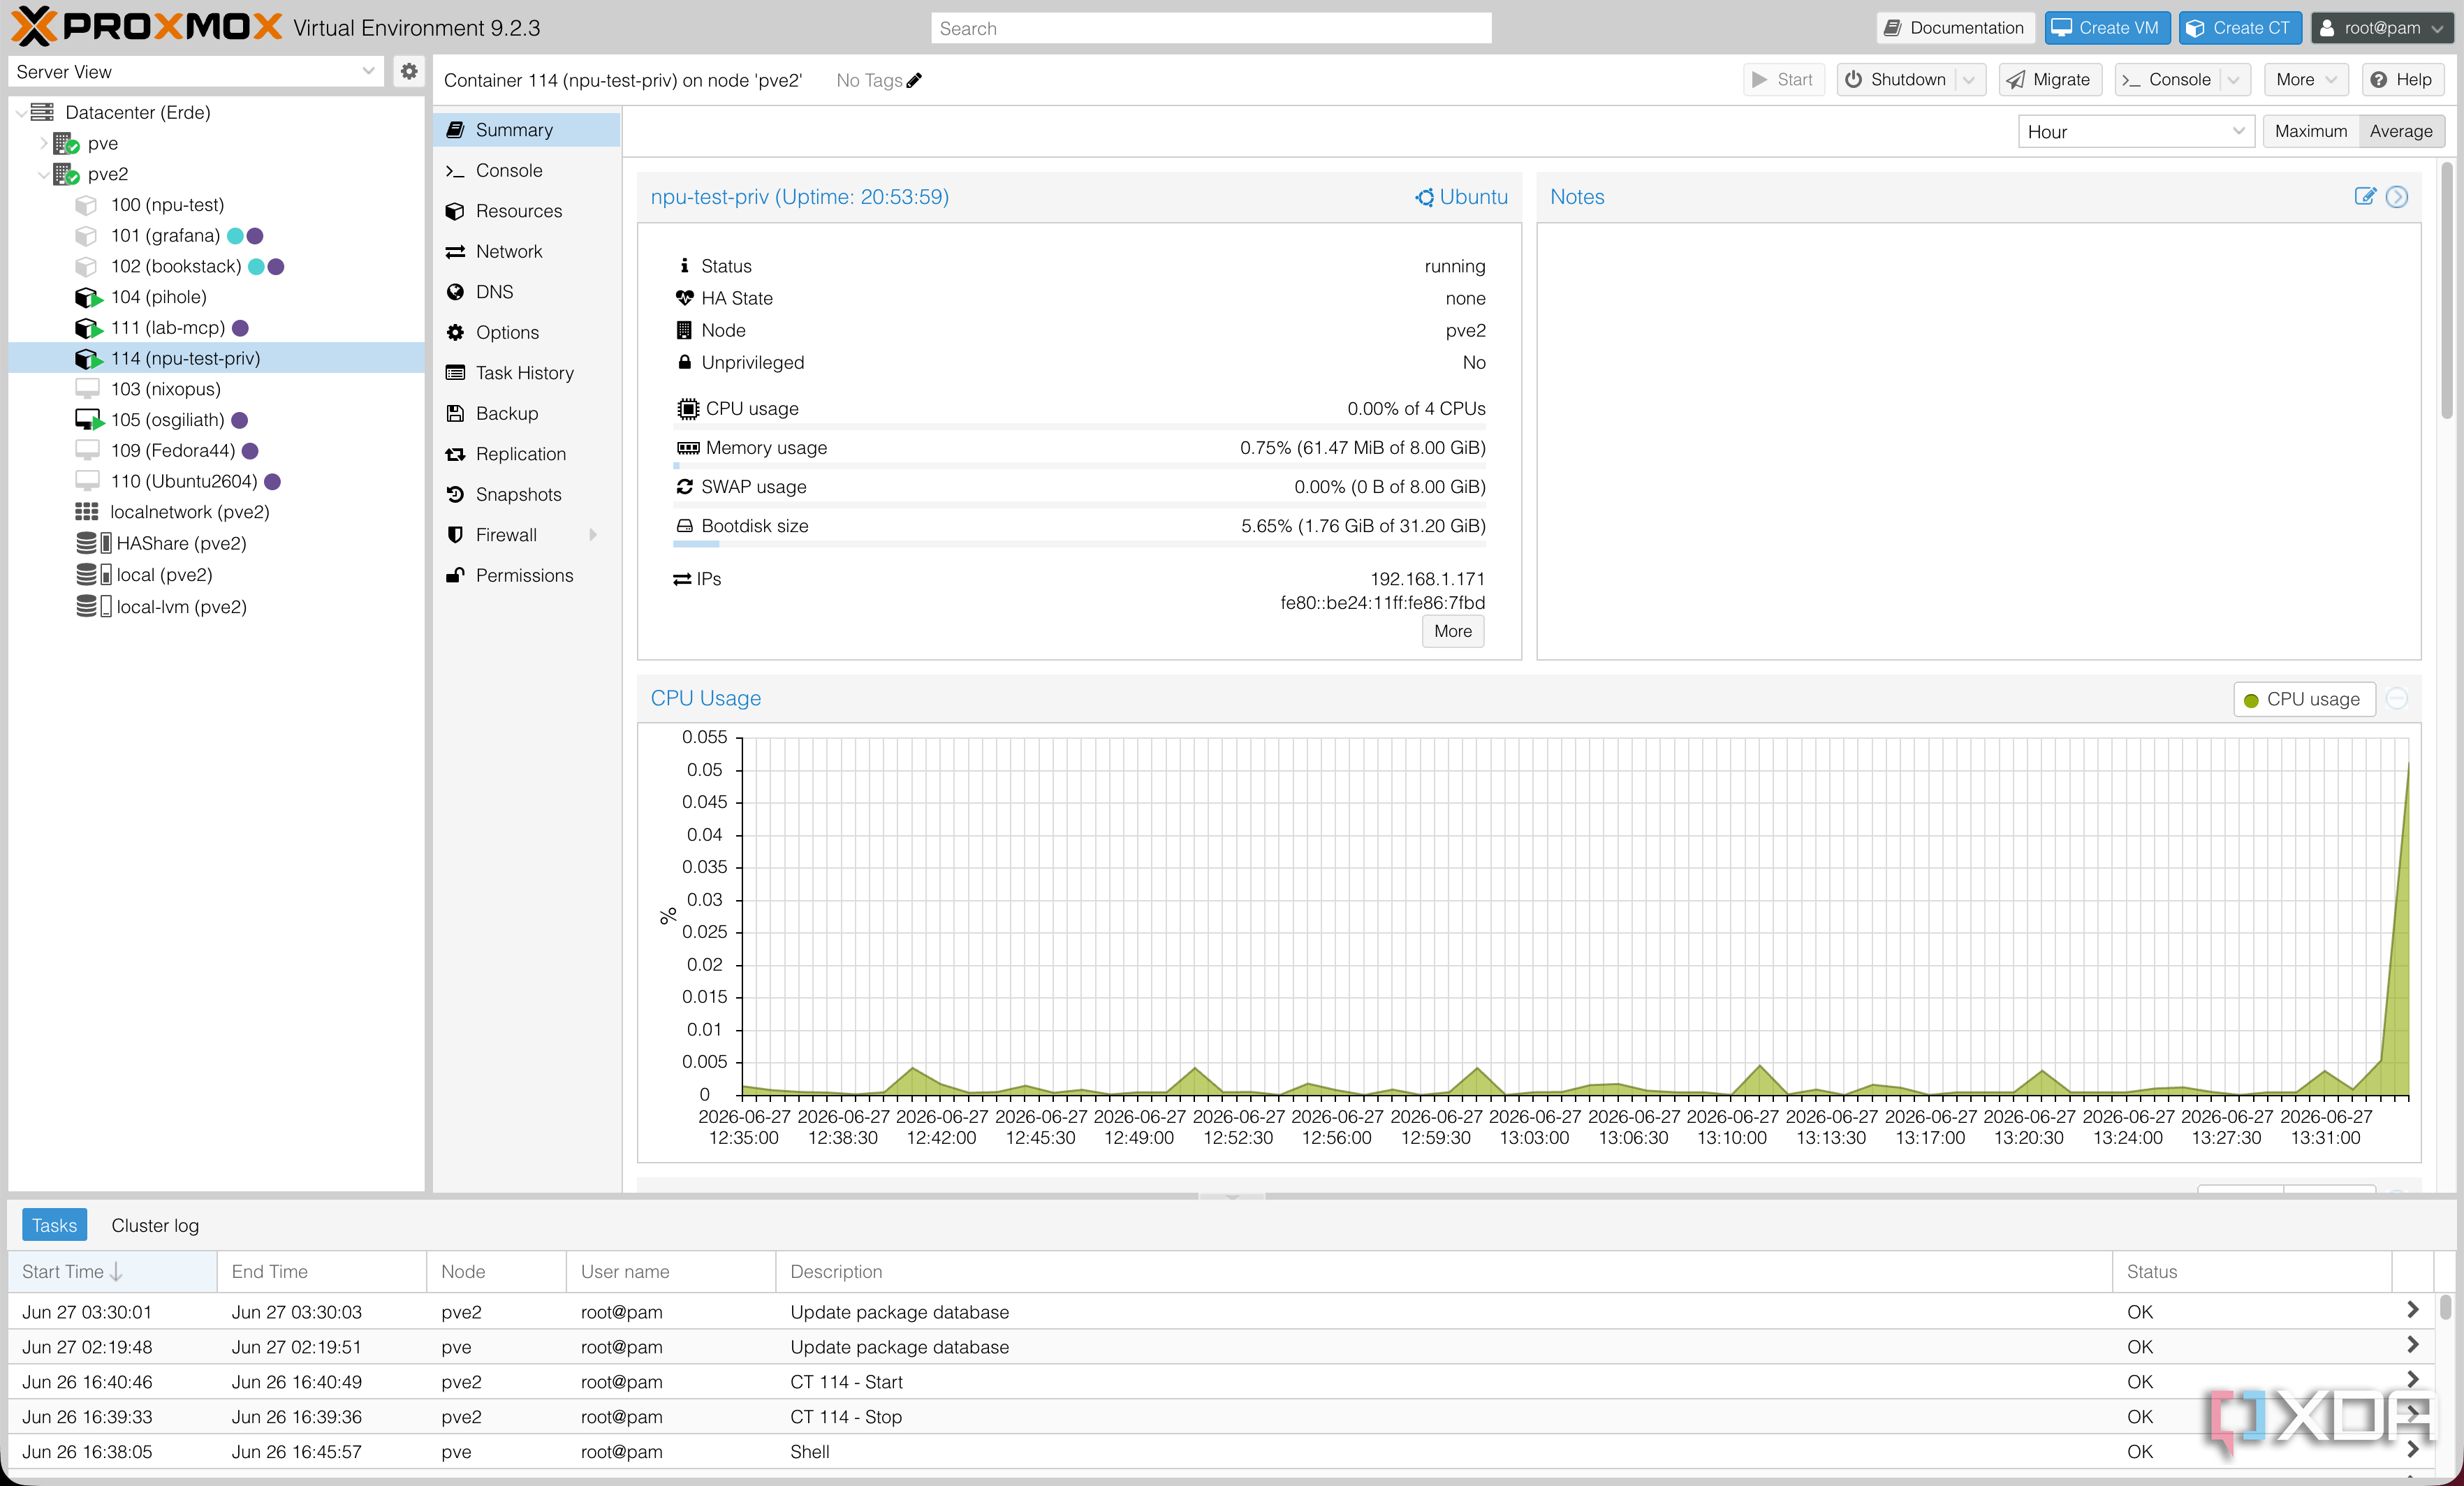Sort tasks by Start Time column
The image size is (2464, 1486).
point(112,1271)
